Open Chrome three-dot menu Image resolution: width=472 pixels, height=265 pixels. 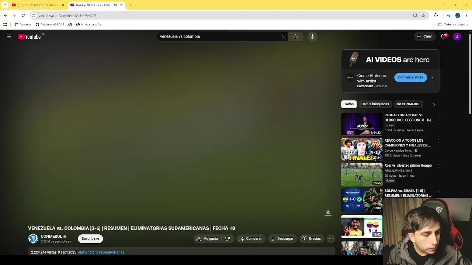point(467,15)
